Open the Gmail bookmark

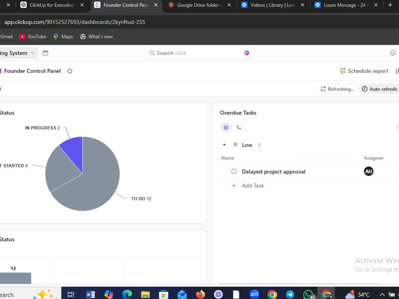pyautogui.click(x=6, y=37)
